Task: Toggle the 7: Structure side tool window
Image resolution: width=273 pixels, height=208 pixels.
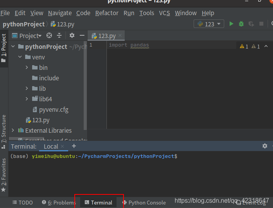Action: pyautogui.click(x=4, y=132)
